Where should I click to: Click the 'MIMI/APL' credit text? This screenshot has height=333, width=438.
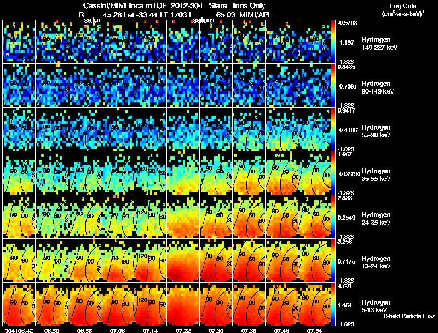256,15
